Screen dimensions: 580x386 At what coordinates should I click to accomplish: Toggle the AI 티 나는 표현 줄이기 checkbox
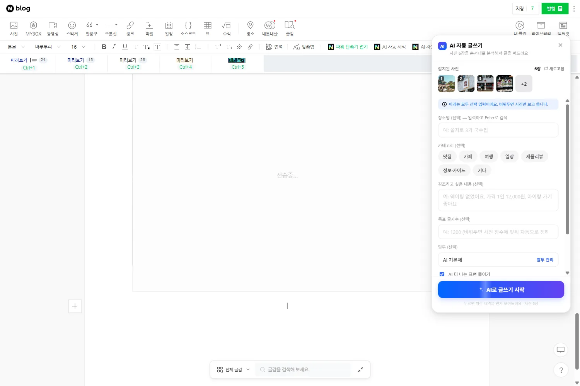tap(442, 274)
